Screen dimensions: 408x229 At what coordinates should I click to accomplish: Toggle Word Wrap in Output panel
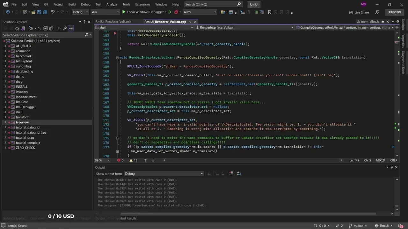[239, 174]
